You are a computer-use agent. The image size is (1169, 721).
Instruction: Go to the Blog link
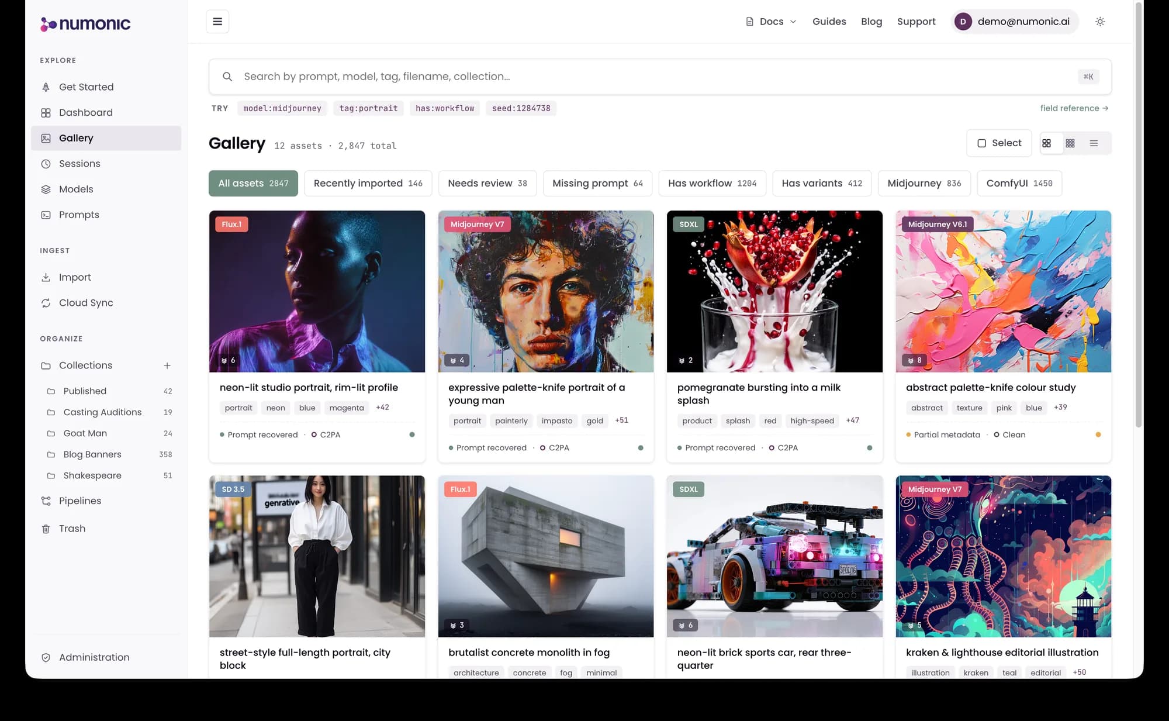pos(871,22)
